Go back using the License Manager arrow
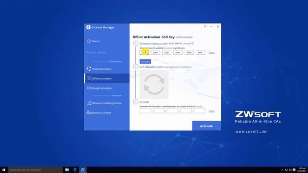308x173 pixels. click(89, 27)
